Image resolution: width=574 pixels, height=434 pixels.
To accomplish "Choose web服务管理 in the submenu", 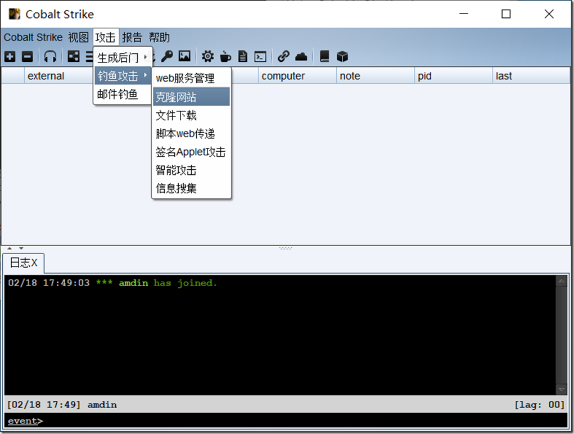I will [192, 78].
